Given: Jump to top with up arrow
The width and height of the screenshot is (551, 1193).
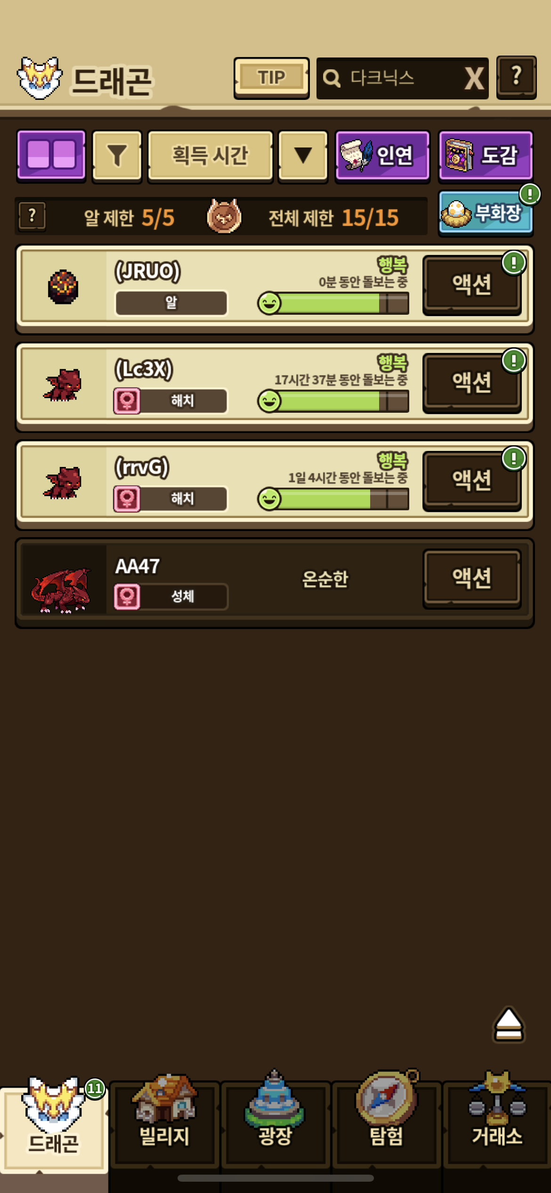Looking at the screenshot, I should pyautogui.click(x=509, y=1025).
